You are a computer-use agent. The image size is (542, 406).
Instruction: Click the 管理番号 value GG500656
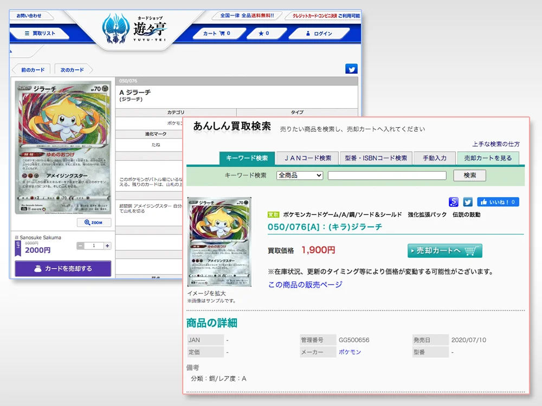[354, 340]
